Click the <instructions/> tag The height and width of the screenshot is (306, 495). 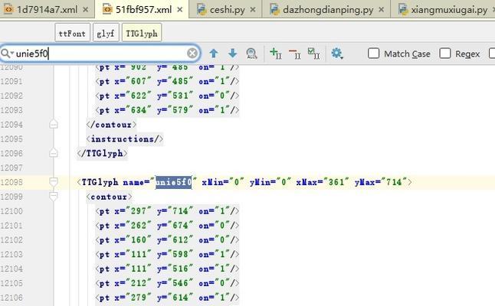click(x=125, y=139)
